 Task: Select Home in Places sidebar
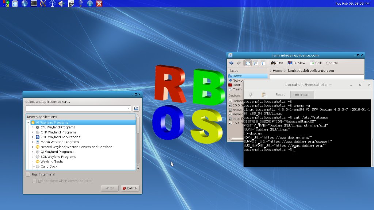[x=248, y=76]
